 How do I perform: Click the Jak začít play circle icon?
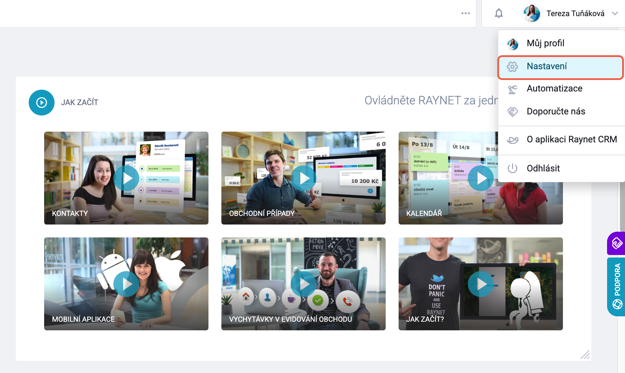tap(42, 103)
